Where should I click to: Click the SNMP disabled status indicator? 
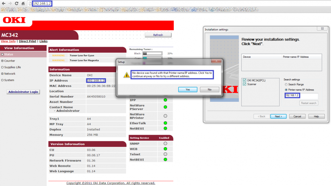[165, 143]
